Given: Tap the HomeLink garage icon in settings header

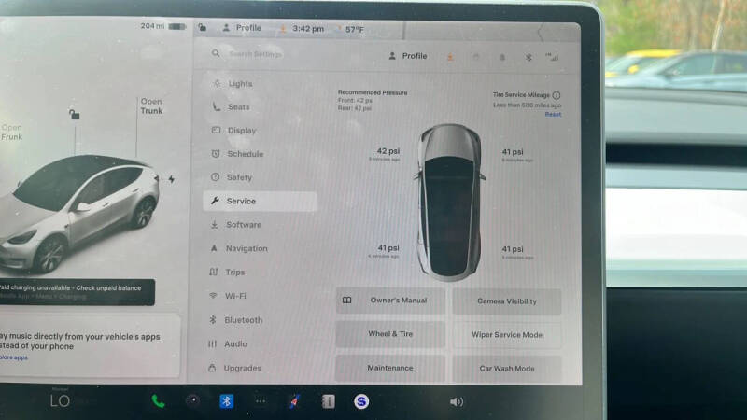Looking at the screenshot, I should pyautogui.click(x=476, y=57).
